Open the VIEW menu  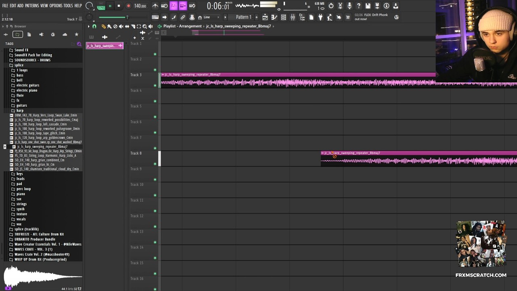(x=44, y=6)
